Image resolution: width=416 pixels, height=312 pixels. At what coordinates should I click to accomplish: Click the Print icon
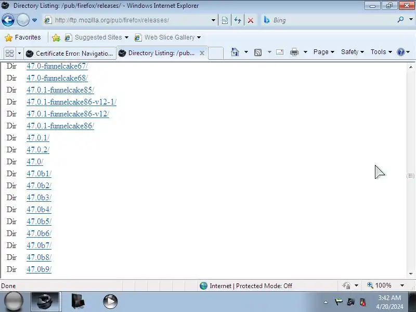click(294, 52)
